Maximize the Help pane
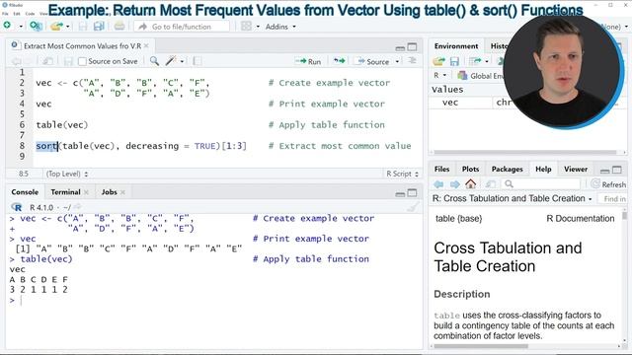Screen dimensions: 632x355 coord(616,170)
